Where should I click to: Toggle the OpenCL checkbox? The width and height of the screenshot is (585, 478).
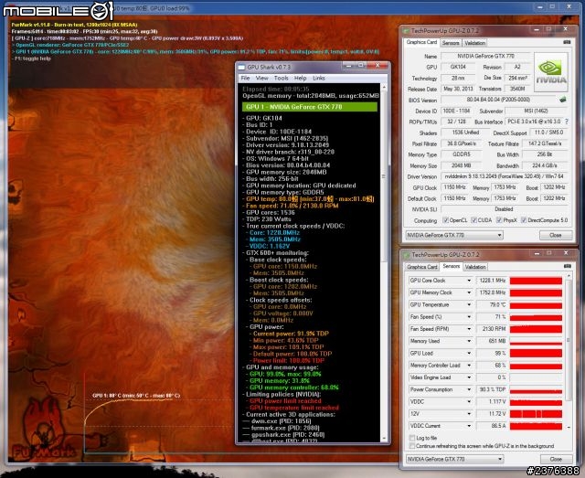tap(445, 220)
